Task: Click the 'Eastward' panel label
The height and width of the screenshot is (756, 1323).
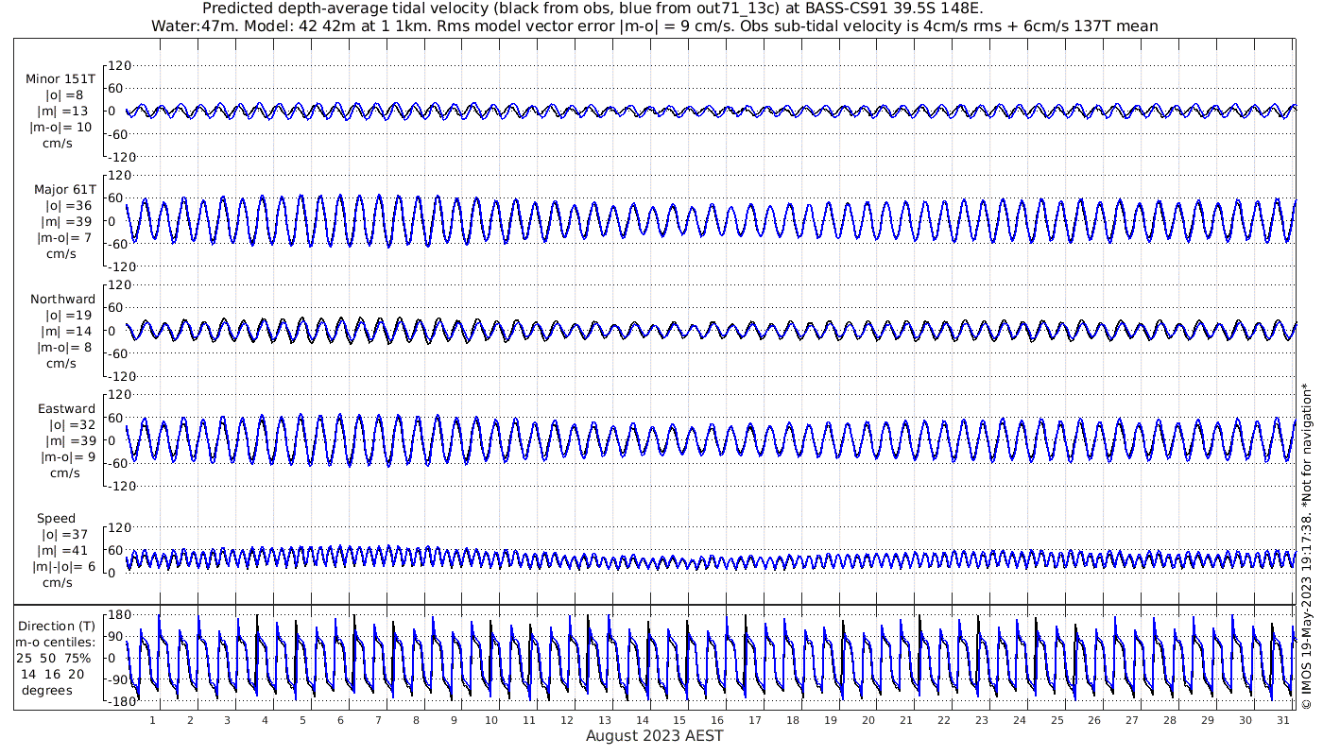Action: click(x=66, y=409)
